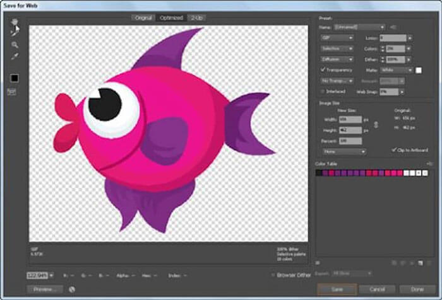This screenshot has height=300, width=442.
Task: Select the Slice Select tool
Action: (14, 33)
